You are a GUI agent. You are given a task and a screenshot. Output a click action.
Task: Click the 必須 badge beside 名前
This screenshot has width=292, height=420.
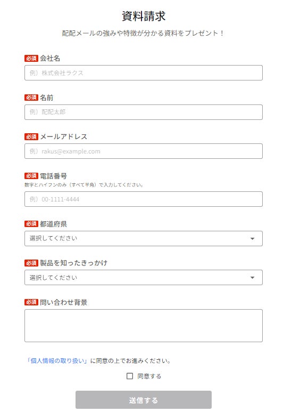pyautogui.click(x=31, y=98)
